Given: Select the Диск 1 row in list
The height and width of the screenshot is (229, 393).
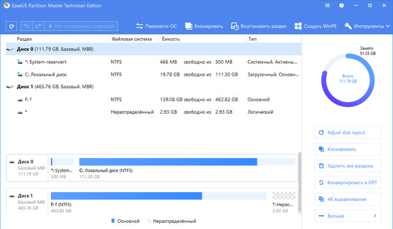Looking at the screenshot, I should pos(154,87).
